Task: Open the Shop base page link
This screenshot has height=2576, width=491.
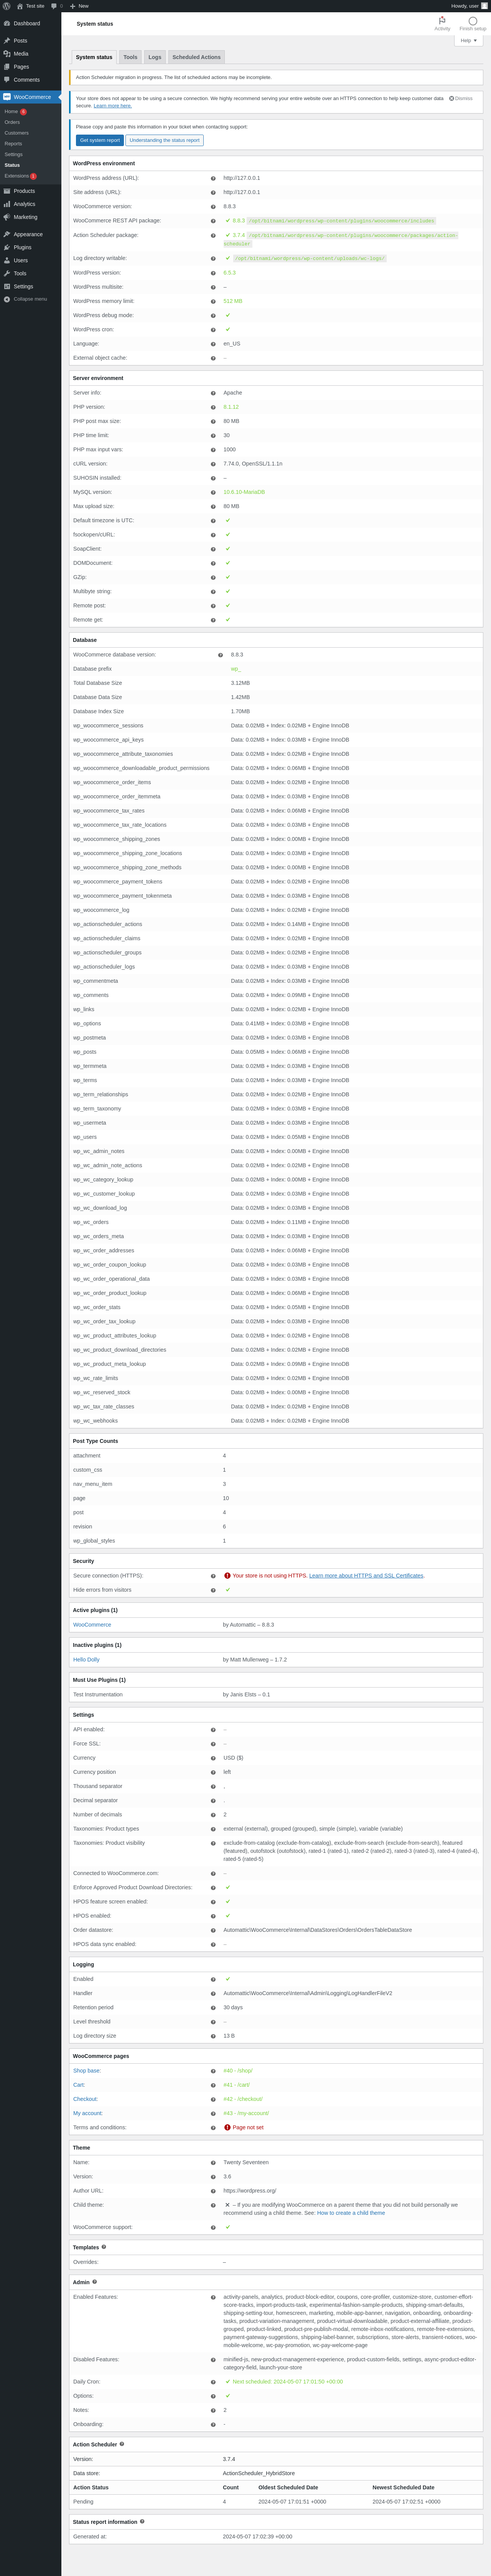Action: pos(87,2071)
